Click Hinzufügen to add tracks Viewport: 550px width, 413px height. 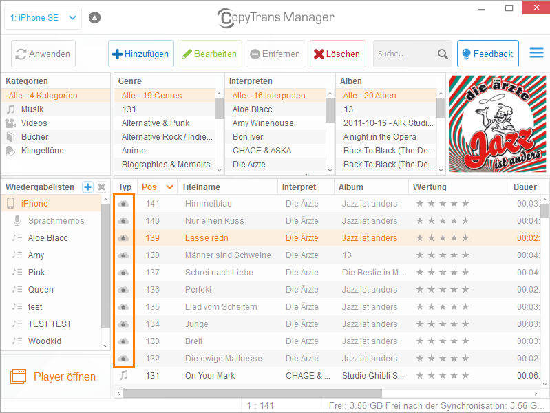[x=140, y=54]
